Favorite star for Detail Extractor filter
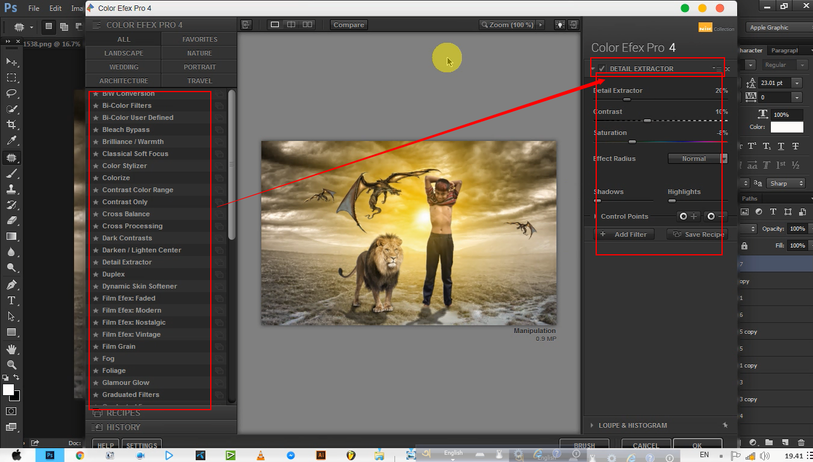The width and height of the screenshot is (813, 462). [x=96, y=262]
